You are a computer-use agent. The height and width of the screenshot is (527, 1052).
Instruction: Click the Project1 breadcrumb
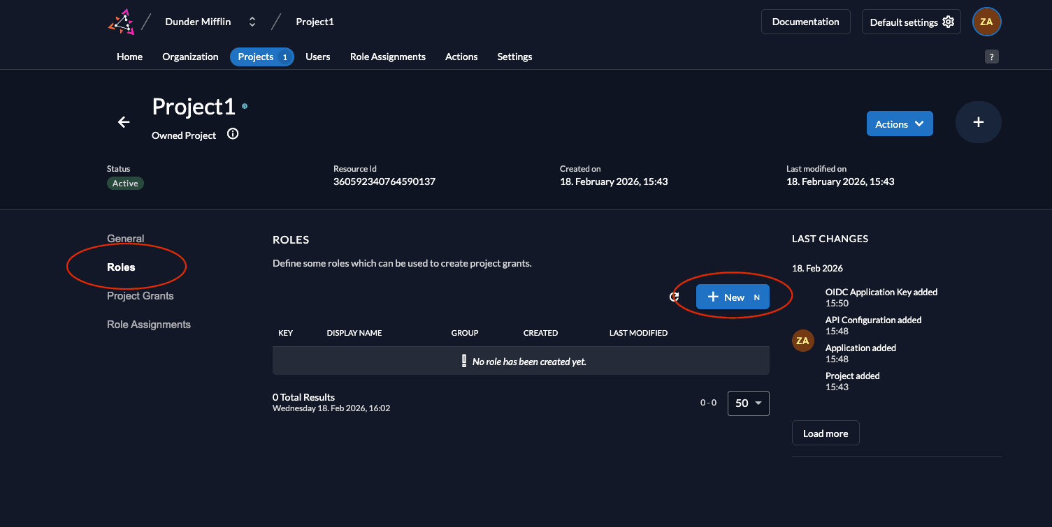pos(315,22)
